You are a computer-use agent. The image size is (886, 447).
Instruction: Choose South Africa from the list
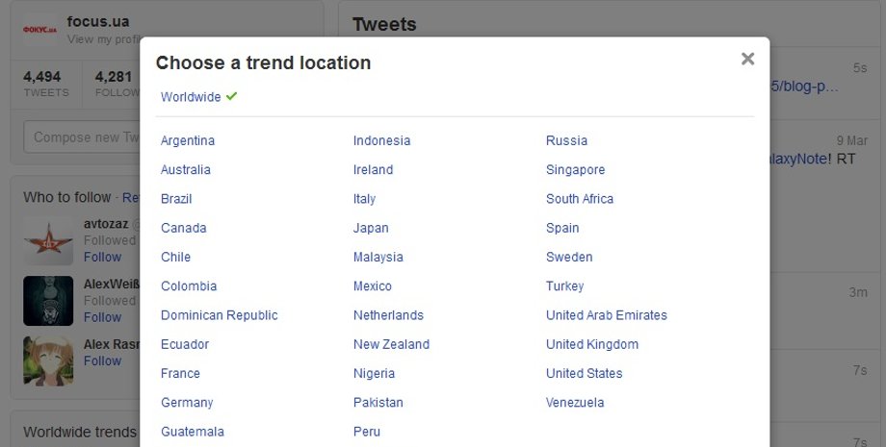[580, 199]
